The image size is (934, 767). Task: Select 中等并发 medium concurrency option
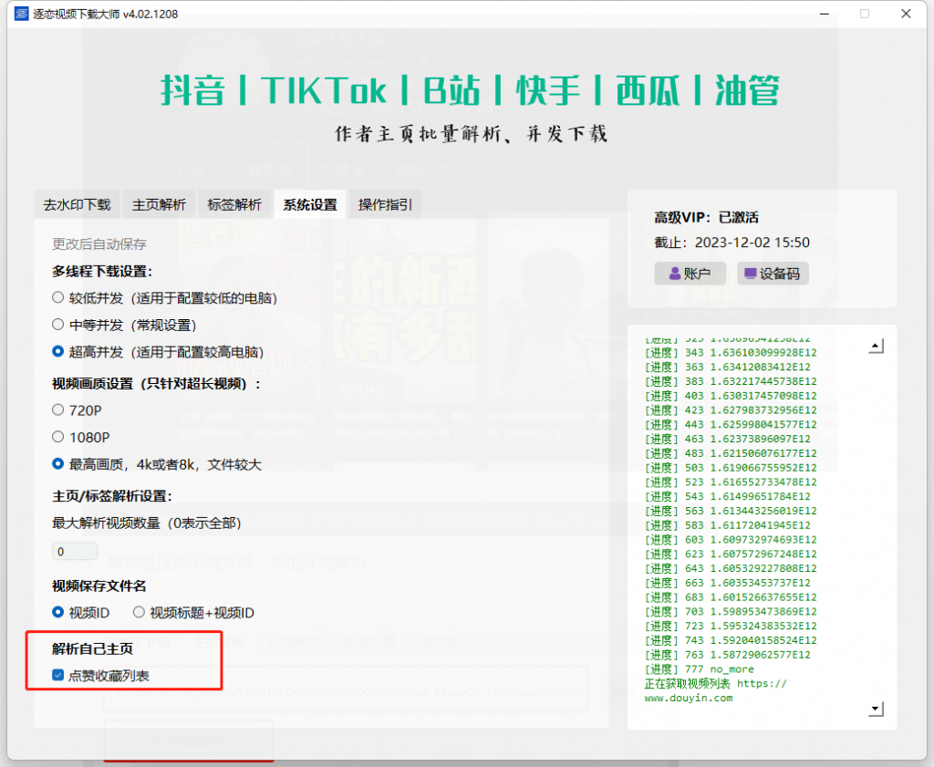57,325
